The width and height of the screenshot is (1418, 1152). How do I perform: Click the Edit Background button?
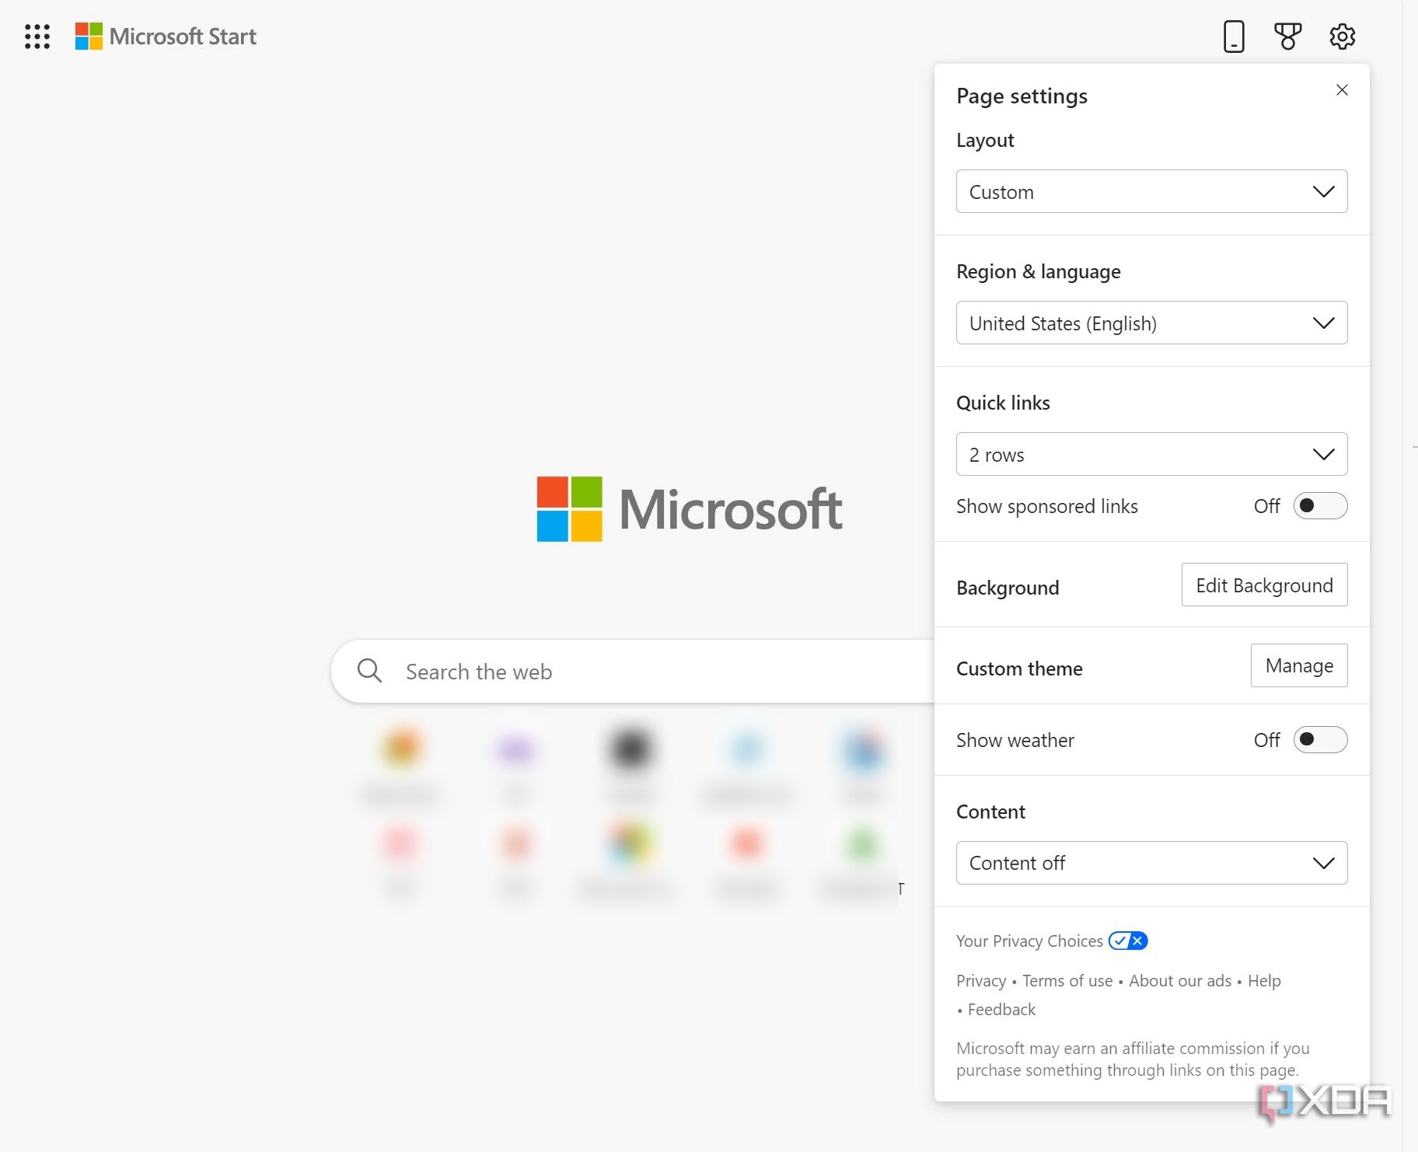[1264, 585]
